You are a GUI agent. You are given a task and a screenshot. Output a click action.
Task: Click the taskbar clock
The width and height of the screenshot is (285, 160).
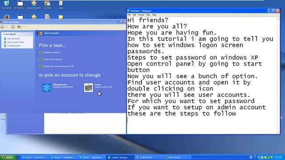(278, 157)
